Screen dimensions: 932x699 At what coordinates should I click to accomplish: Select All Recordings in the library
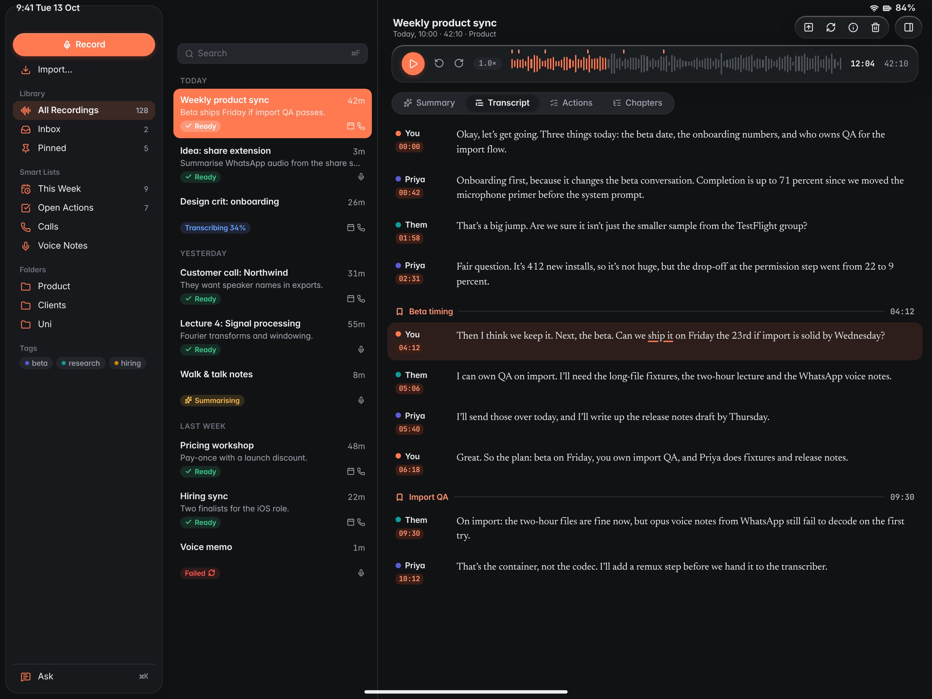coord(84,110)
